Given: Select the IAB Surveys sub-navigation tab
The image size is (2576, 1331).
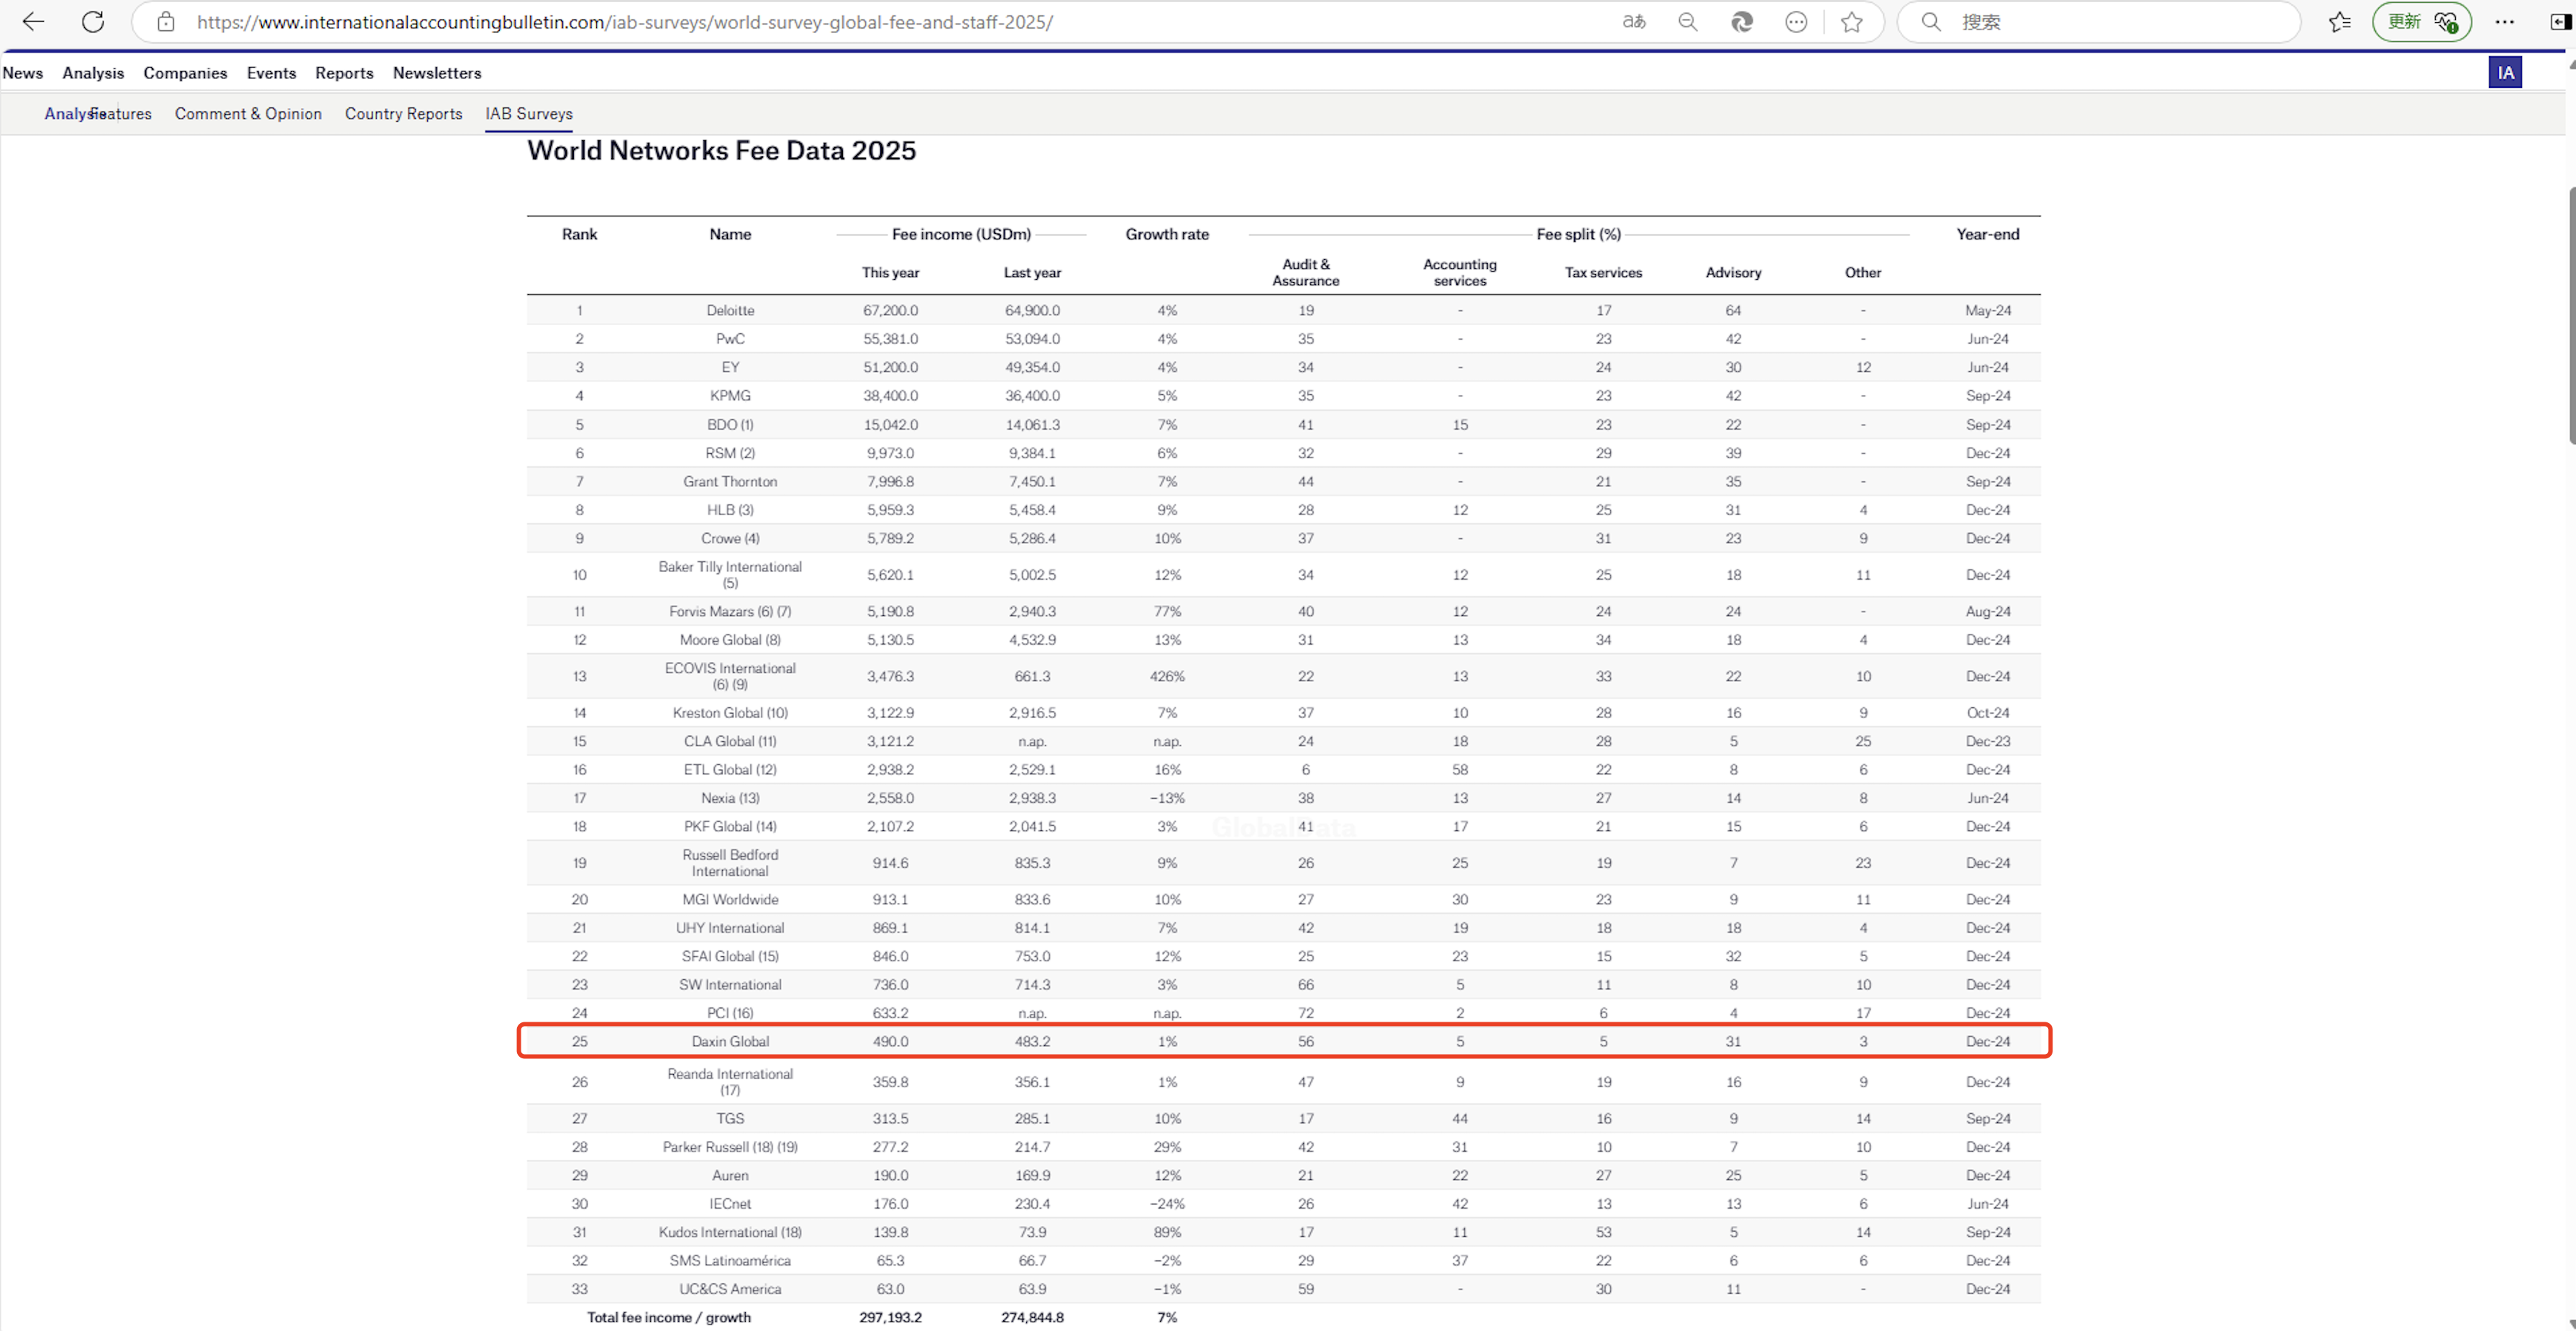Looking at the screenshot, I should 529,114.
